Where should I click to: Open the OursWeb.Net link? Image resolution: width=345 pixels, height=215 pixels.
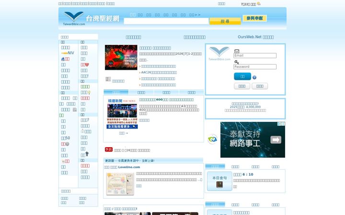pyautogui.click(x=256, y=37)
